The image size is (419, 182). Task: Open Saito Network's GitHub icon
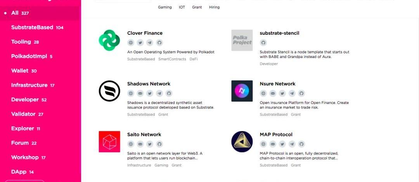(x=159, y=144)
